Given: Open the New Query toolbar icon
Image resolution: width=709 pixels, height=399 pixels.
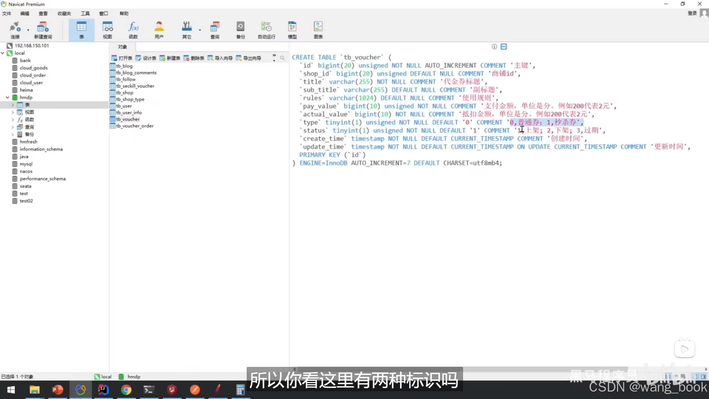Looking at the screenshot, I should [43, 30].
